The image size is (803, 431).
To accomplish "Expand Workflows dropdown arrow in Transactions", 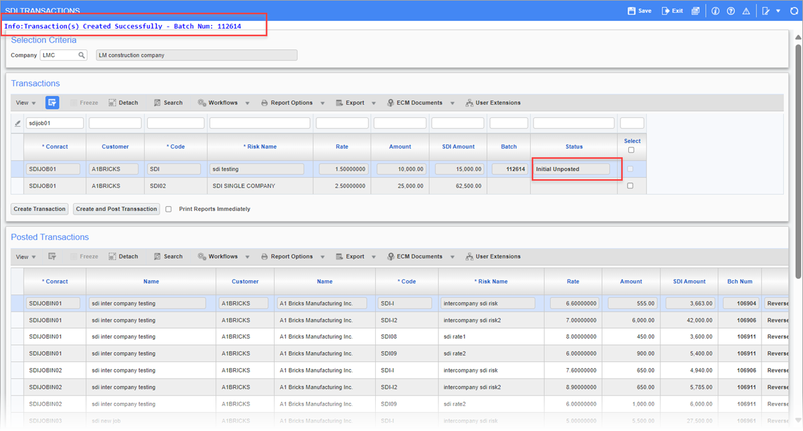I will coord(247,104).
